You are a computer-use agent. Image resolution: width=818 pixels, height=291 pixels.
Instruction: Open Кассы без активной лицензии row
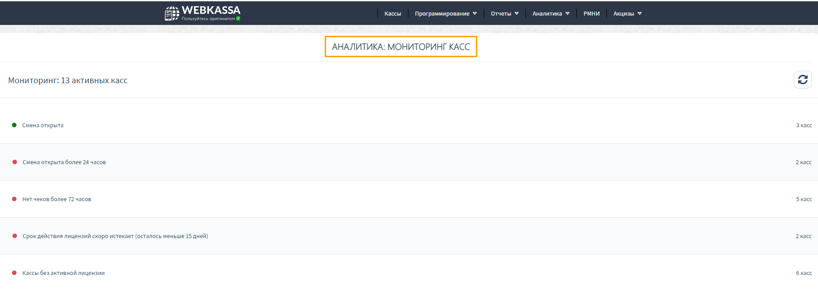coord(63,273)
